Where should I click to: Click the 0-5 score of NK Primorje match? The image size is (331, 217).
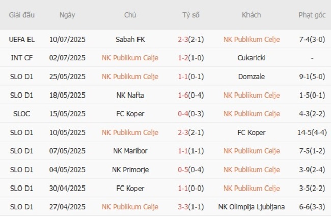click(183, 170)
